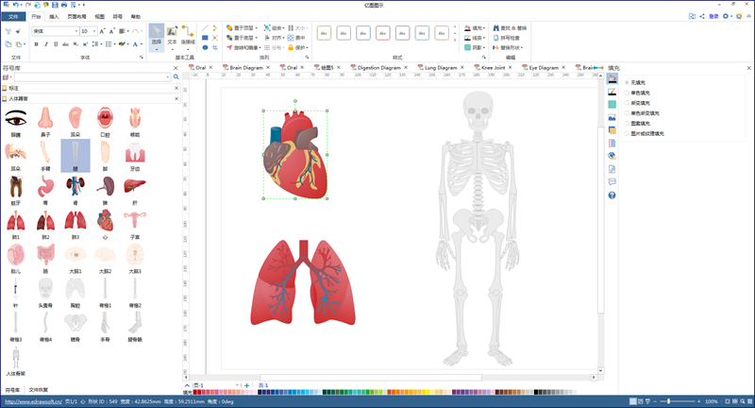Open the Knee Joint document tab

click(493, 67)
